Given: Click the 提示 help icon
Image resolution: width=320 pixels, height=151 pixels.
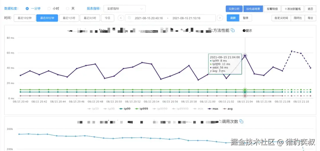Looking at the screenshot, I should tap(244, 30).
